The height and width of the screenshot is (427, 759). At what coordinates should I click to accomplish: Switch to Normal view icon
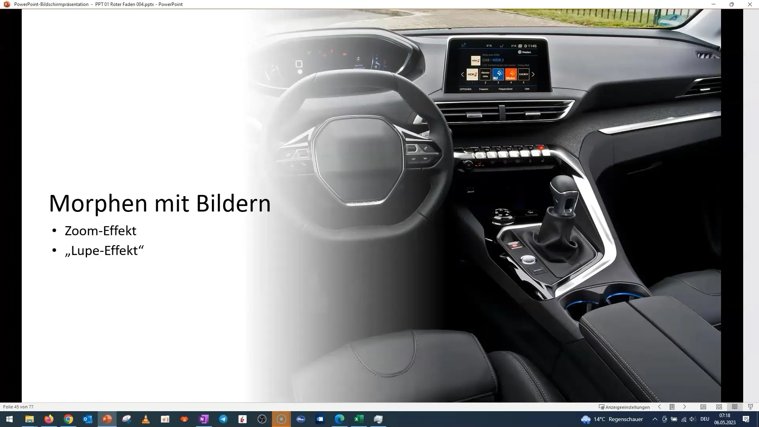tap(703, 407)
